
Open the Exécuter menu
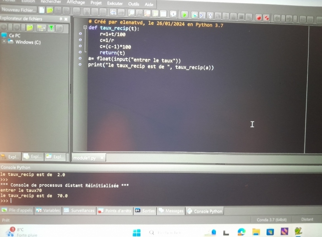115,3
